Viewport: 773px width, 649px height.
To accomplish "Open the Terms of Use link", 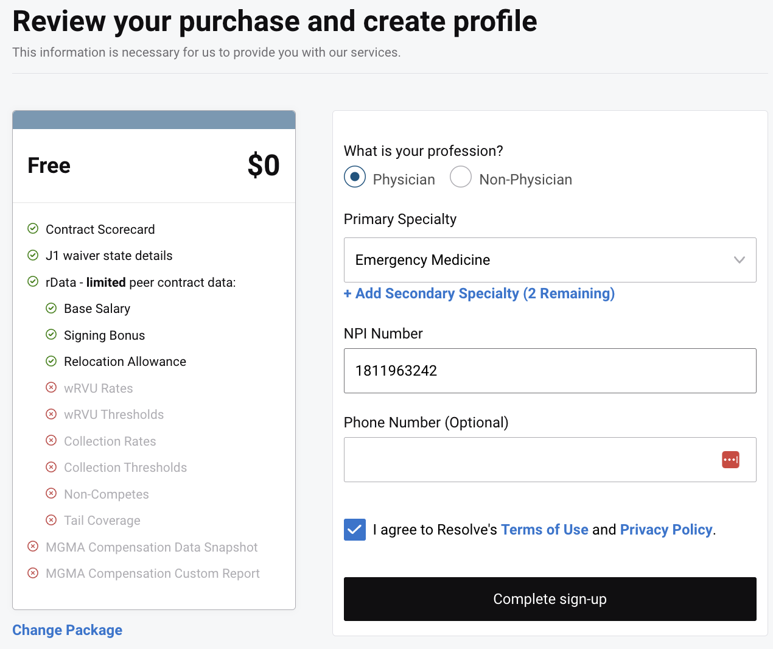I will pyautogui.click(x=544, y=530).
